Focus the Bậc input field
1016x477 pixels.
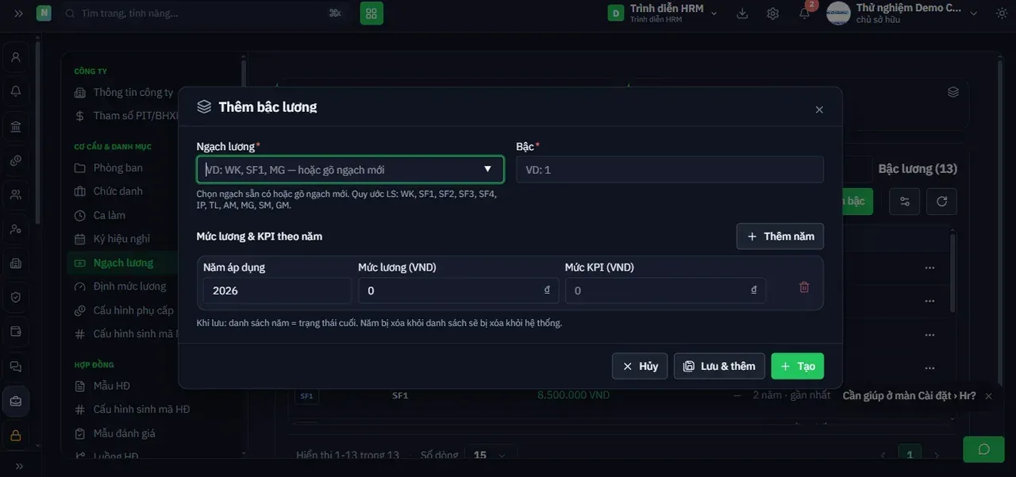coord(670,170)
